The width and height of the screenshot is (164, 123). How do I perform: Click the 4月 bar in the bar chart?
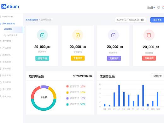[119, 96]
